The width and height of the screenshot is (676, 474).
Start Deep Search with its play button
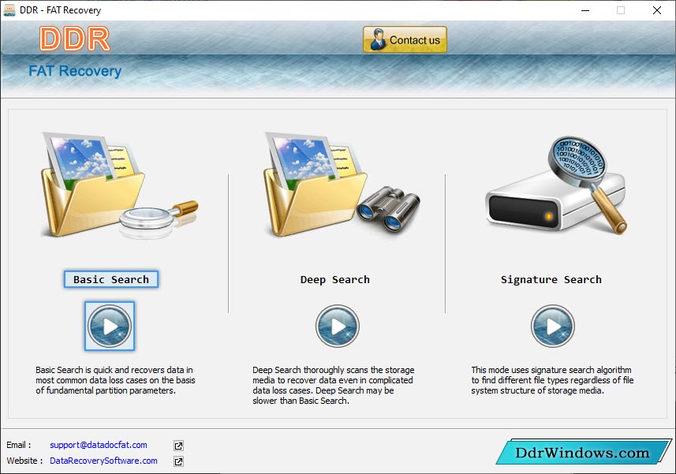point(337,327)
